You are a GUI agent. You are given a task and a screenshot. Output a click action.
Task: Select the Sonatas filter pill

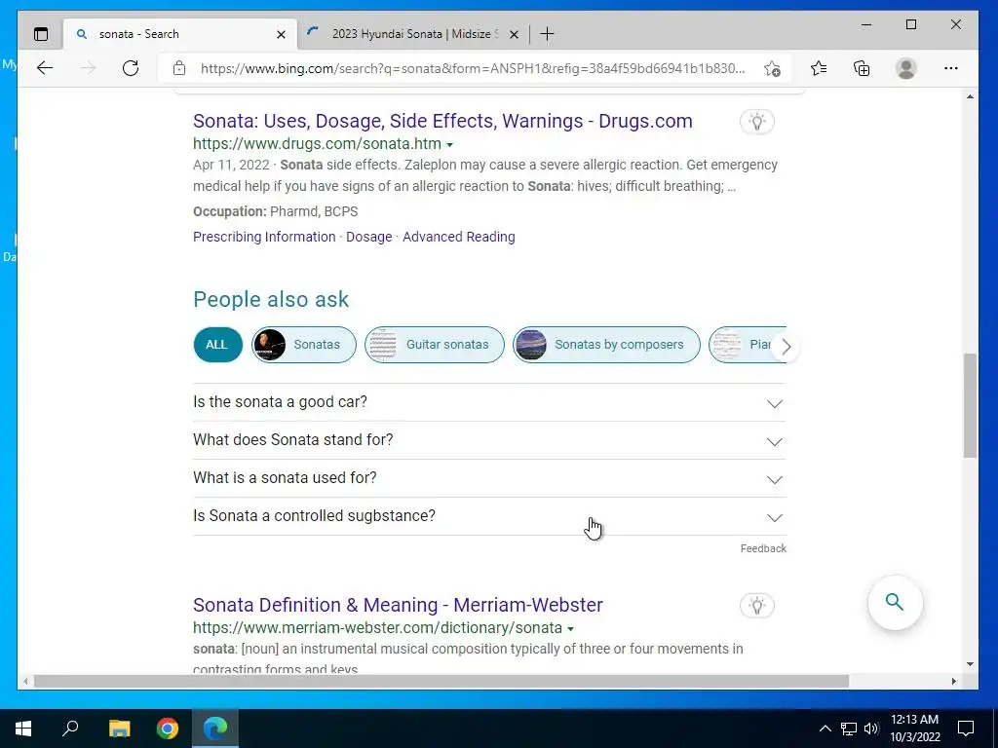(304, 345)
